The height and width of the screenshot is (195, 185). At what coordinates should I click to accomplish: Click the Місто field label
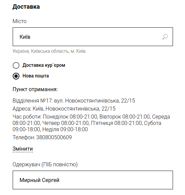coord(19,21)
